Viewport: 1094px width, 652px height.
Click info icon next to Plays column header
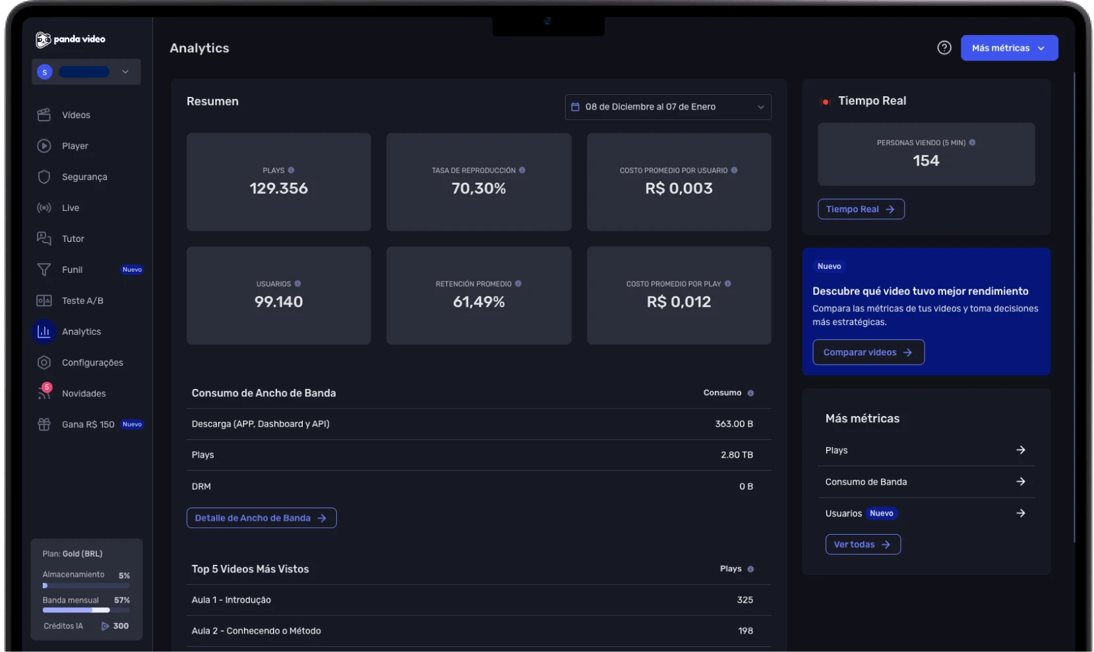pyautogui.click(x=750, y=569)
